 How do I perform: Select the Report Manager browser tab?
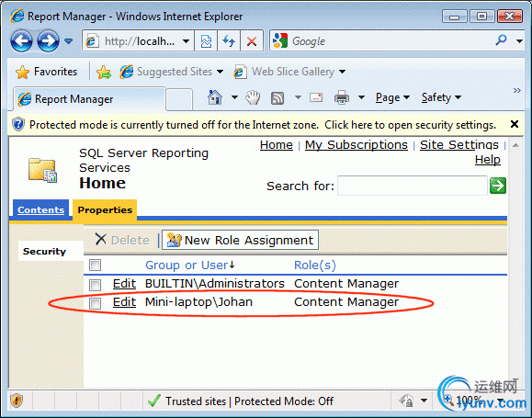pyautogui.click(x=89, y=99)
